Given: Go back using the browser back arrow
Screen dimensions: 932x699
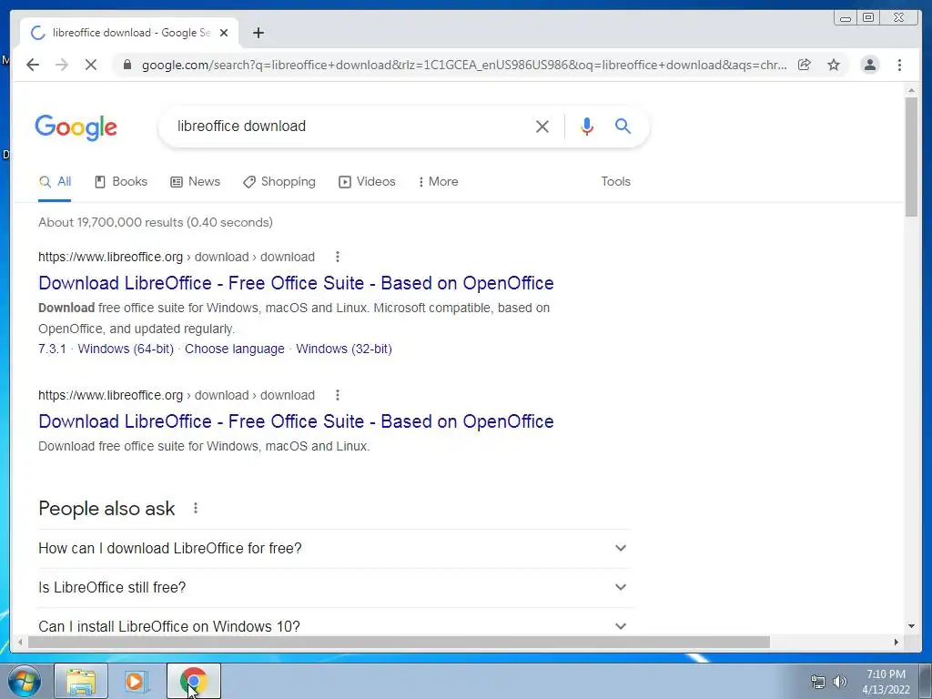Looking at the screenshot, I should coord(33,65).
